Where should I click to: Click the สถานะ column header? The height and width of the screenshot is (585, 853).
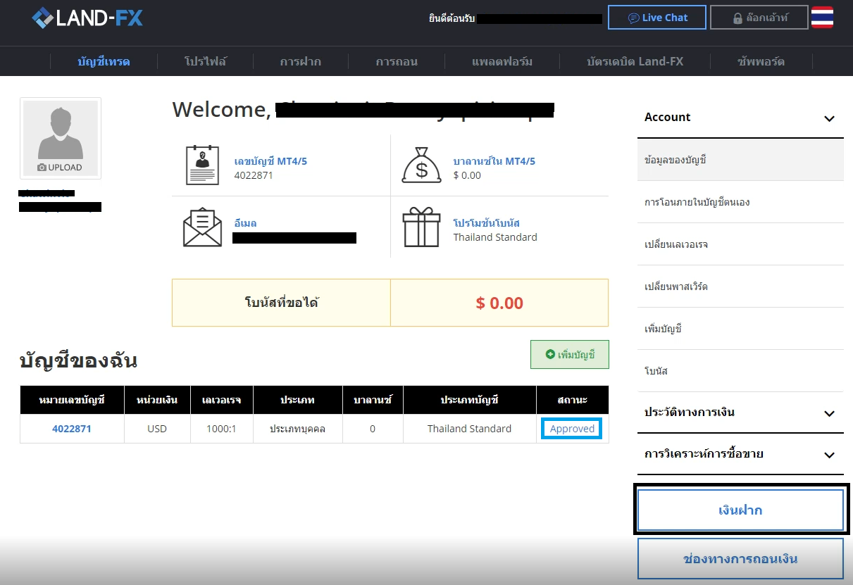pyautogui.click(x=573, y=400)
